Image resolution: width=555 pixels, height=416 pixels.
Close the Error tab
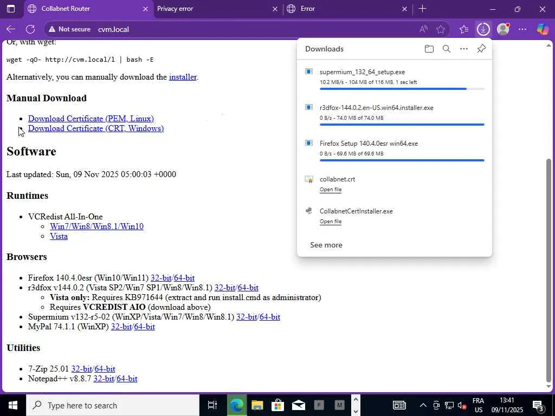point(404,9)
